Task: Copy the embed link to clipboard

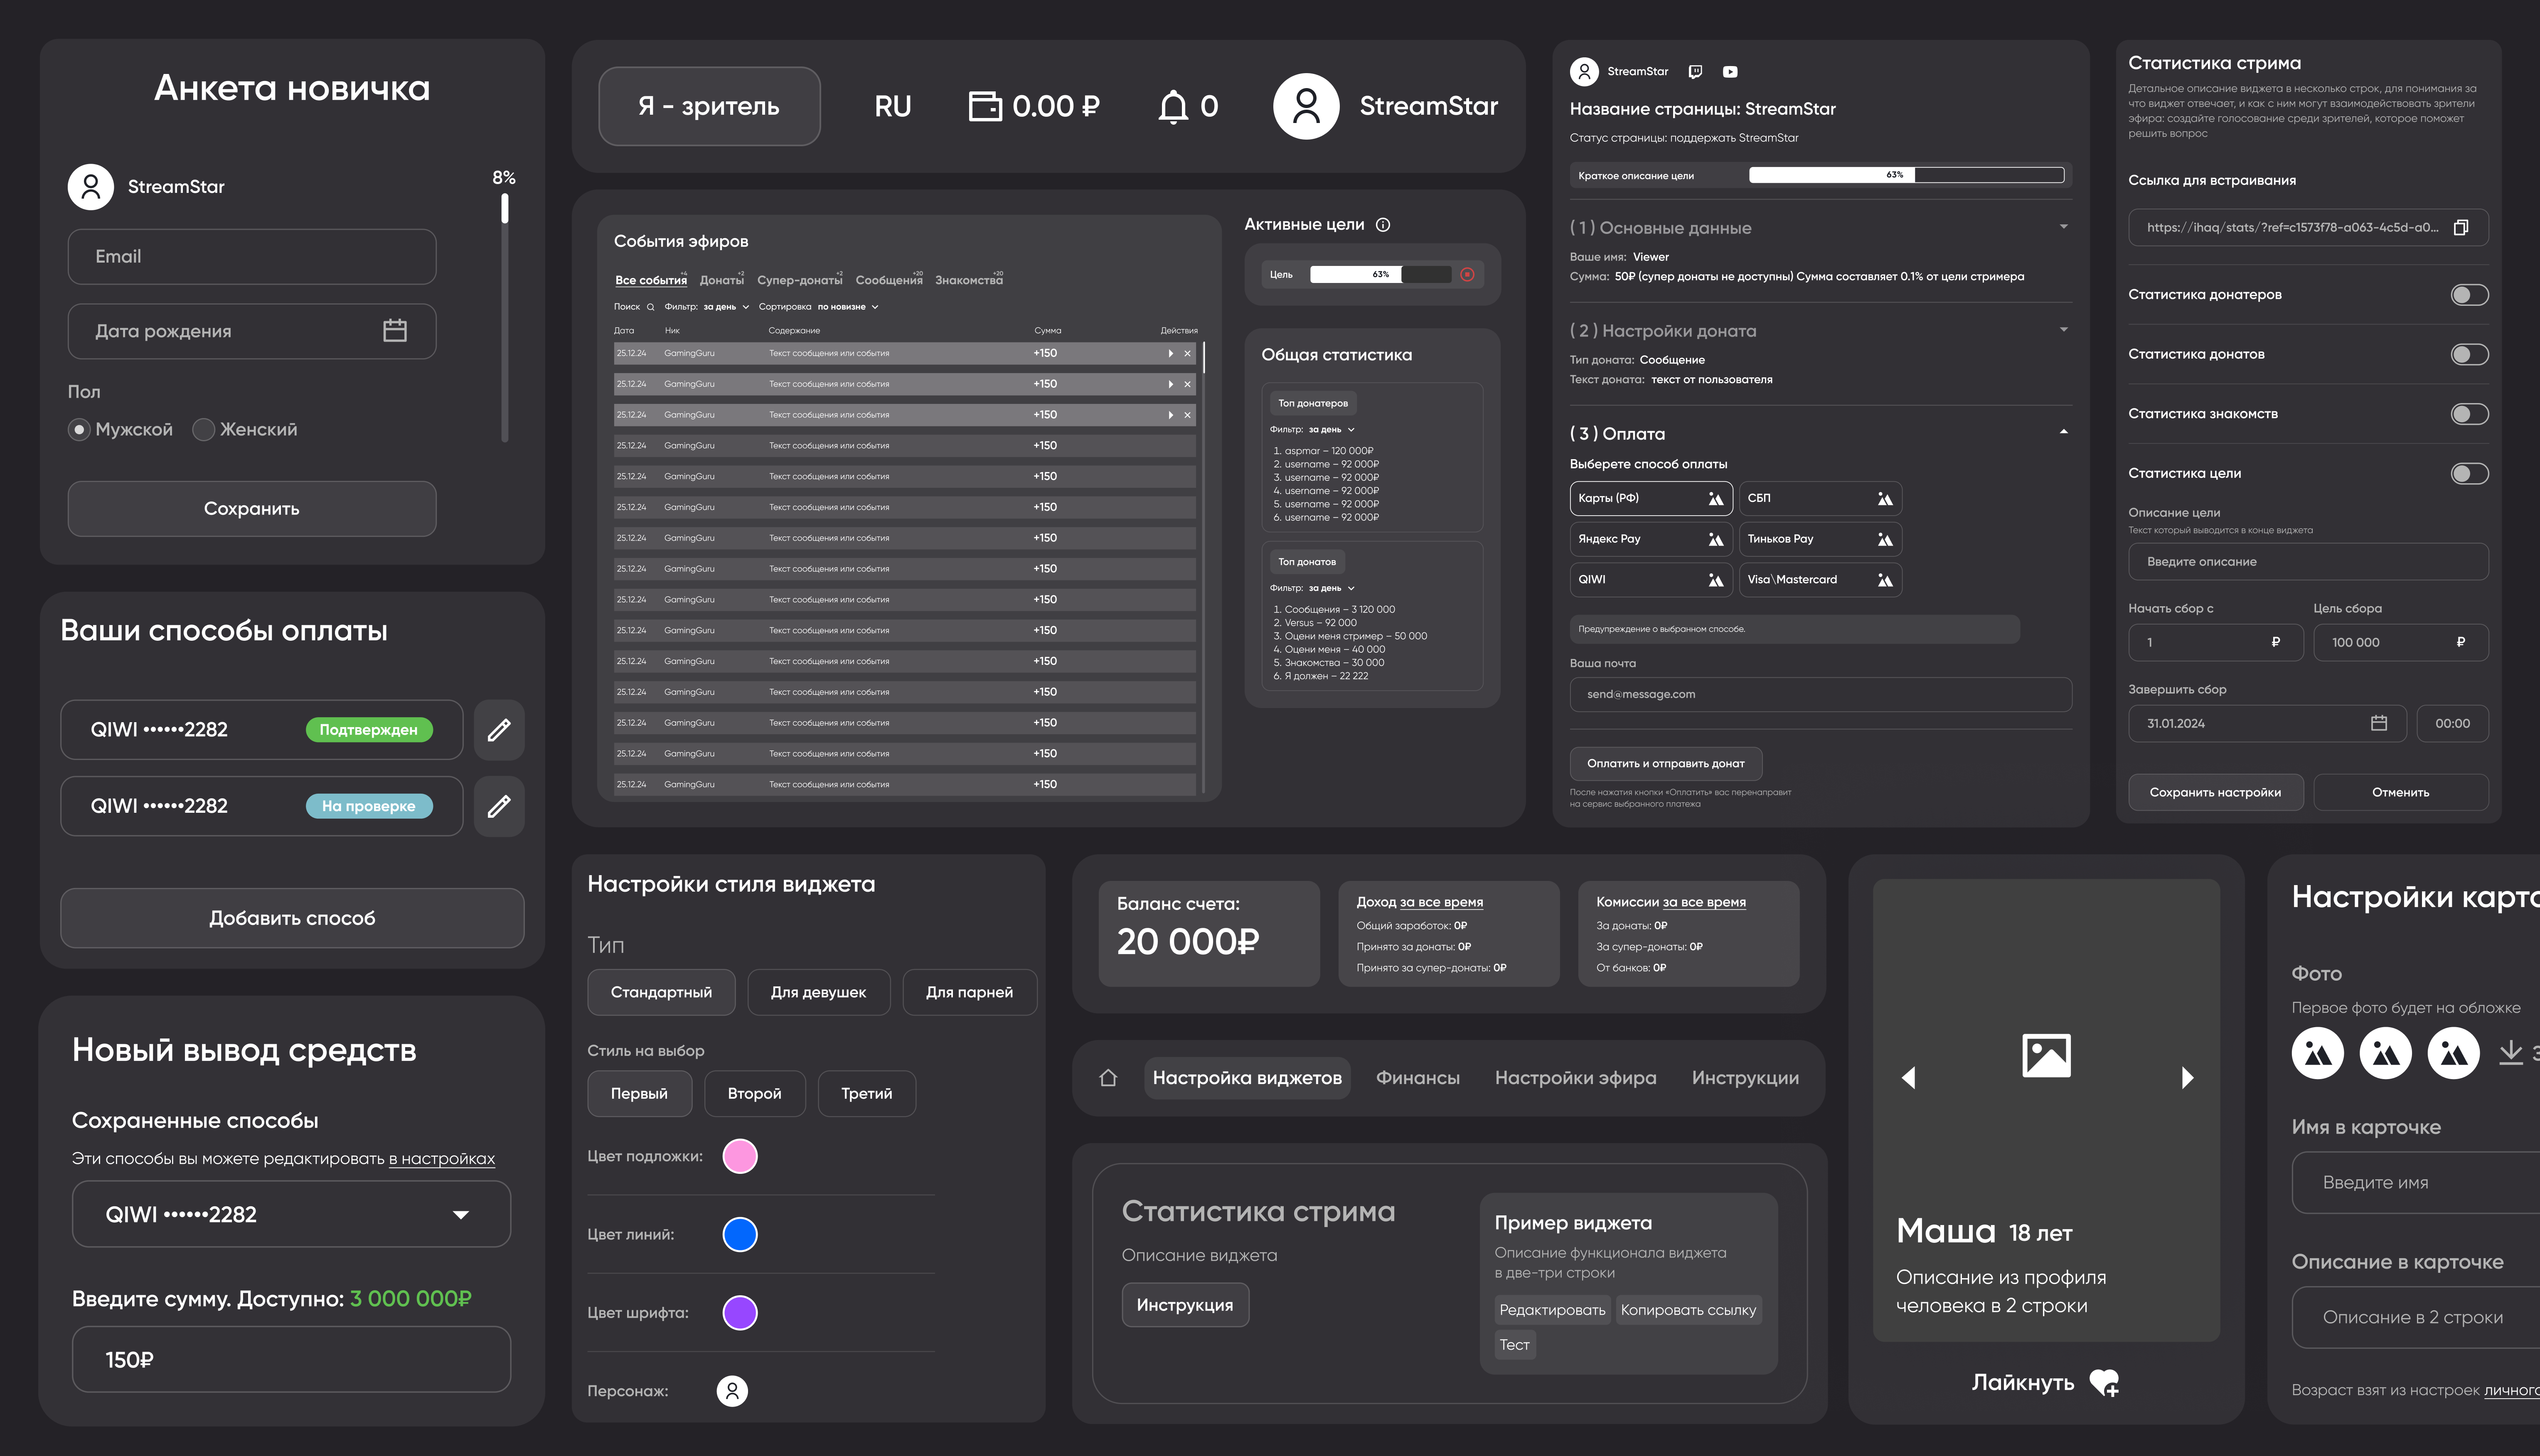Action: [2461, 228]
